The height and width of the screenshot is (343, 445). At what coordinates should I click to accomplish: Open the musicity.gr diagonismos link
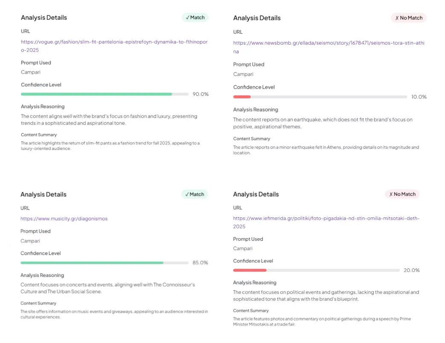[x=64, y=219]
